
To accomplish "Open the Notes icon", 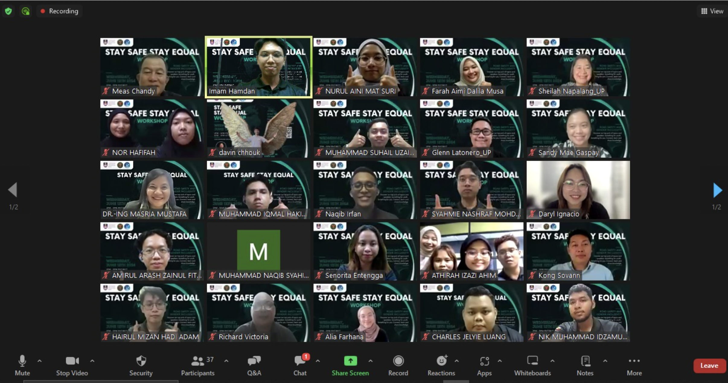I will [585, 361].
